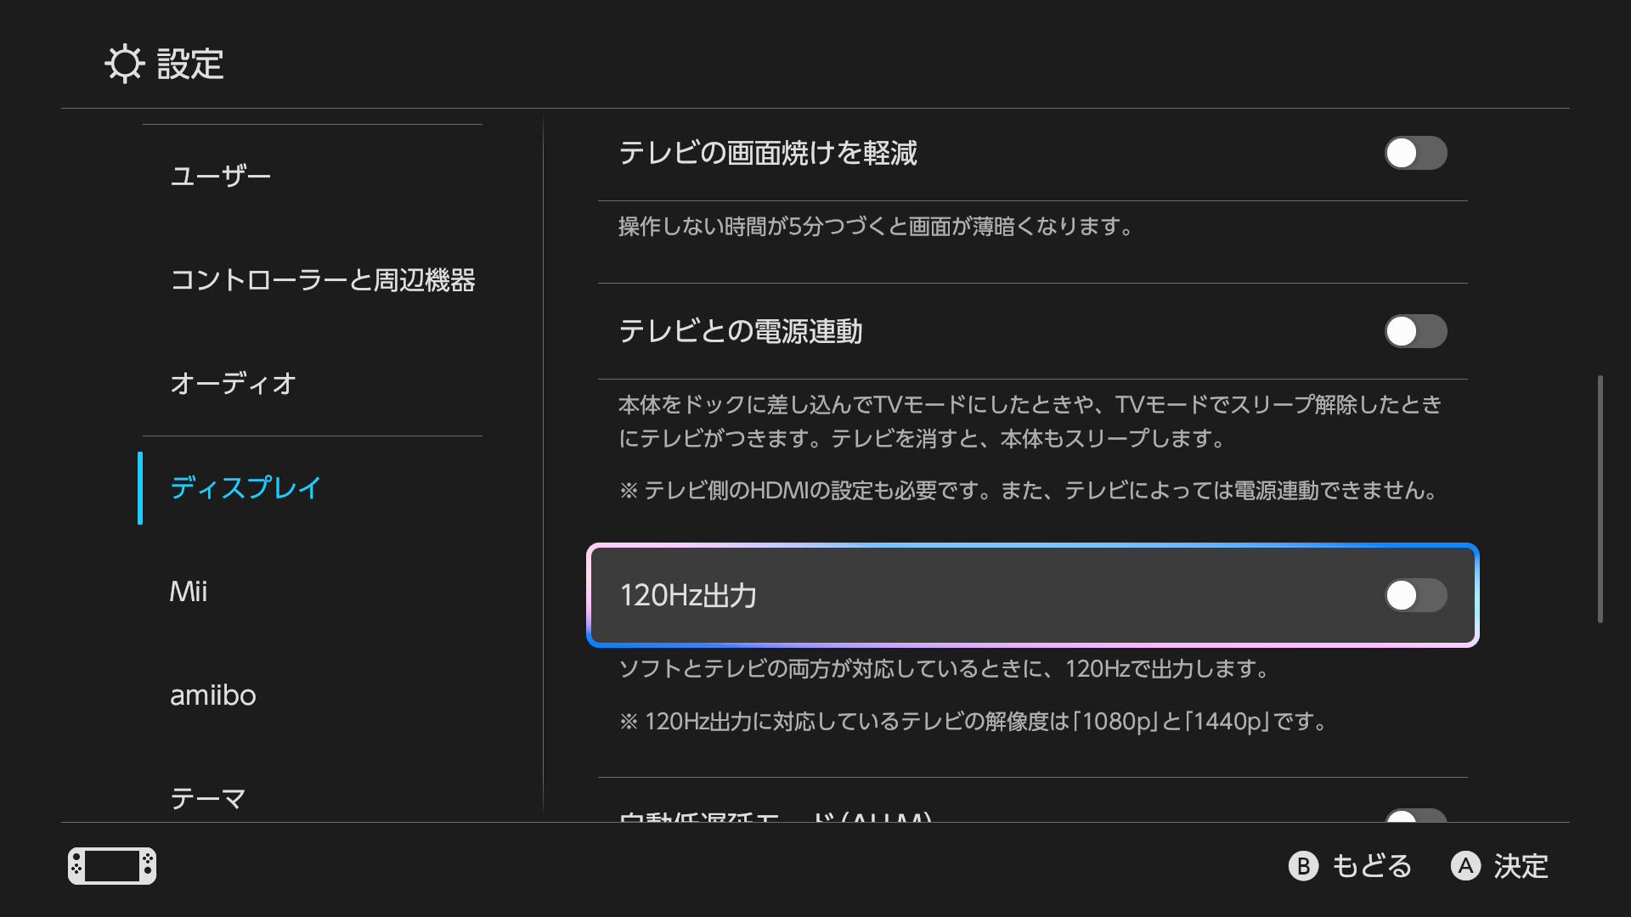This screenshot has height=917, width=1631.
Task: Enable the 120Hz出力 switch
Action: coord(1415,596)
